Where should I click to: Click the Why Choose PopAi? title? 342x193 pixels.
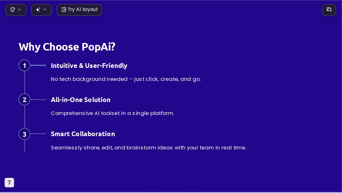67,47
